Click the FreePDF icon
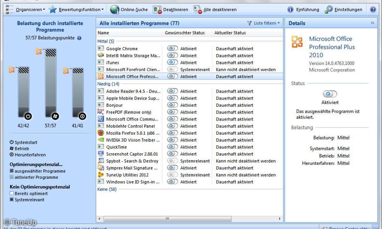Viewport: 382px width, 229px height. 101,112
